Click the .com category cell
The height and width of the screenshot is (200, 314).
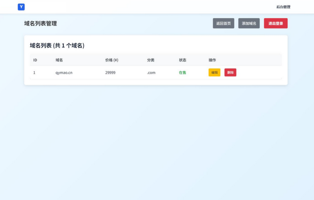click(151, 73)
